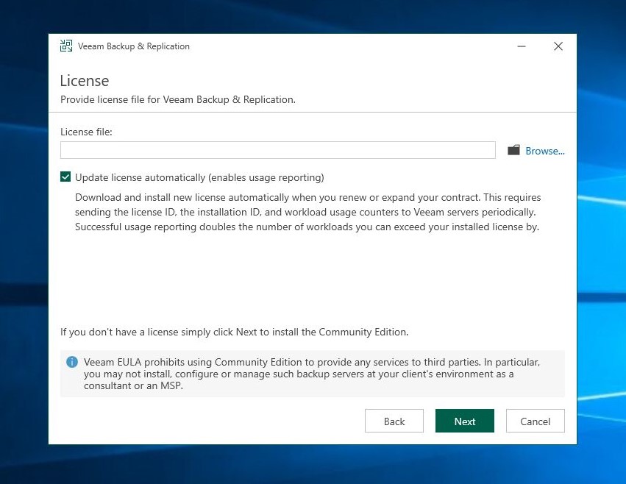The height and width of the screenshot is (484, 626).
Task: Proceed by clicking the Next button
Action: click(465, 421)
